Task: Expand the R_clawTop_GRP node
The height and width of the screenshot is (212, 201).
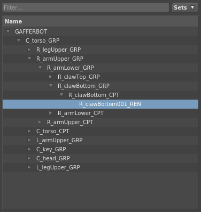Action: tap(51, 77)
